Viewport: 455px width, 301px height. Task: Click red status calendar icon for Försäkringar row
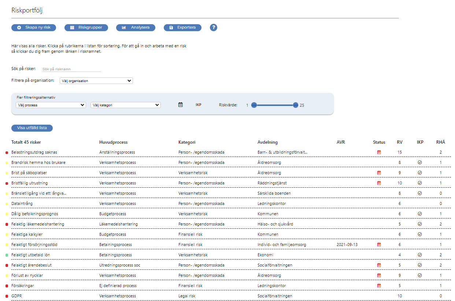pos(379,286)
